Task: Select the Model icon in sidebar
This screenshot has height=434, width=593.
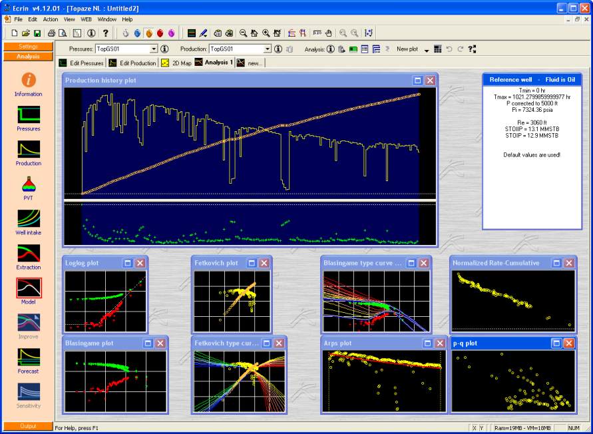Action: point(28,289)
